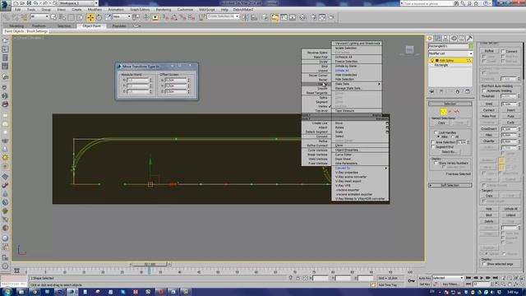Enable Connect checkbox beside Refine
The height and width of the screenshot is (296, 526).
[503, 51]
